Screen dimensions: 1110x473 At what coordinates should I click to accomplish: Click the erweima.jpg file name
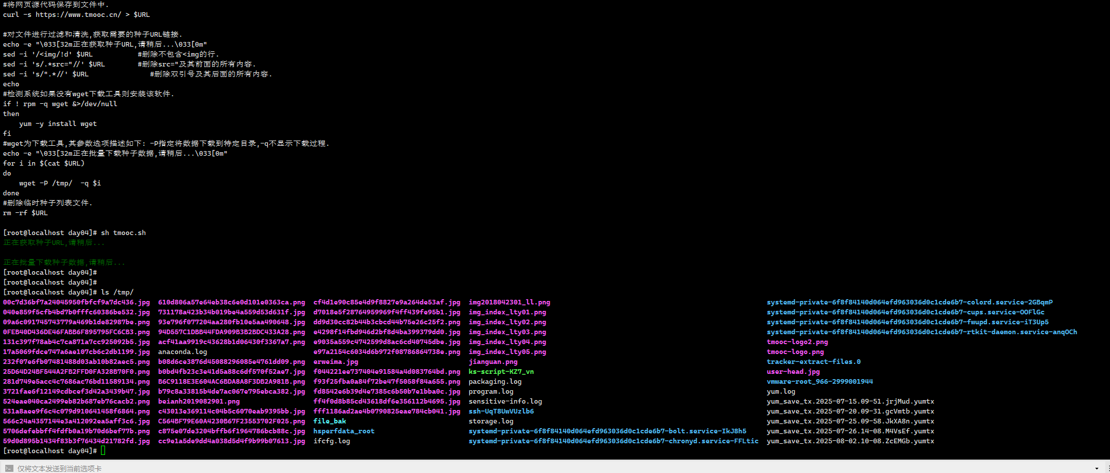point(336,362)
